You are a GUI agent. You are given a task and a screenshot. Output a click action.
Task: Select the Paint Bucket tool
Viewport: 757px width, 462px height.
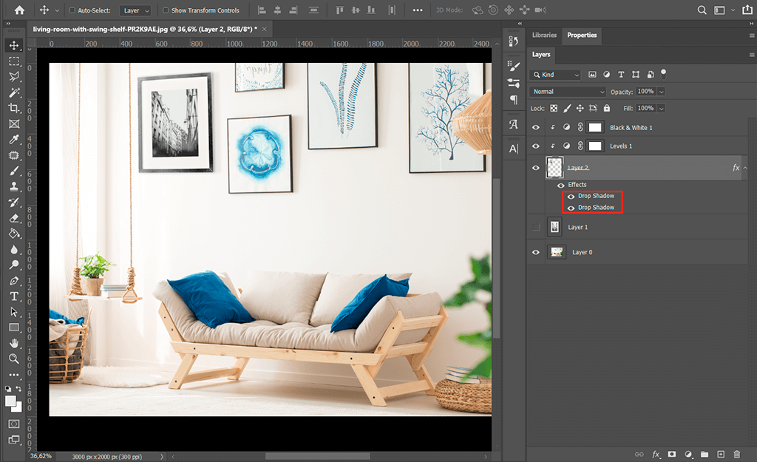(14, 234)
